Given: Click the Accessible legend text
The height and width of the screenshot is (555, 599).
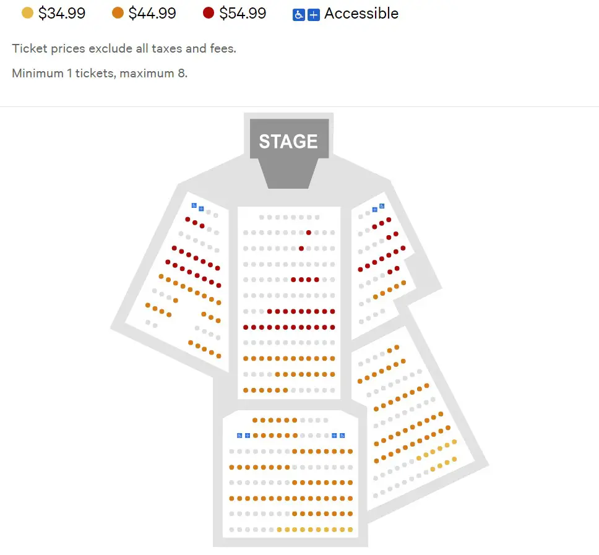Looking at the screenshot, I should click(x=361, y=14).
